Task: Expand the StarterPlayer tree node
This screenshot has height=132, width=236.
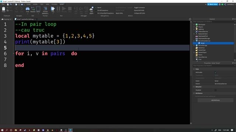Action: tap(194, 52)
